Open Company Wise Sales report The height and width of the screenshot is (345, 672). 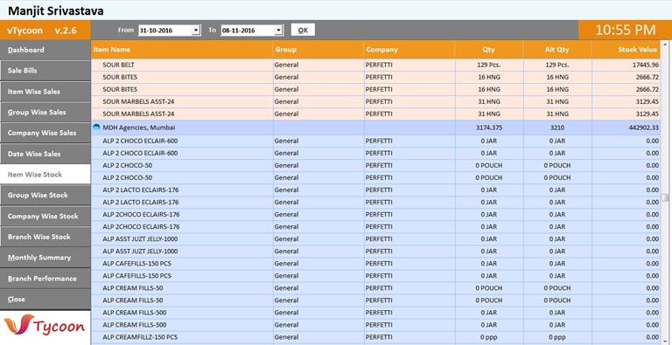(x=45, y=133)
